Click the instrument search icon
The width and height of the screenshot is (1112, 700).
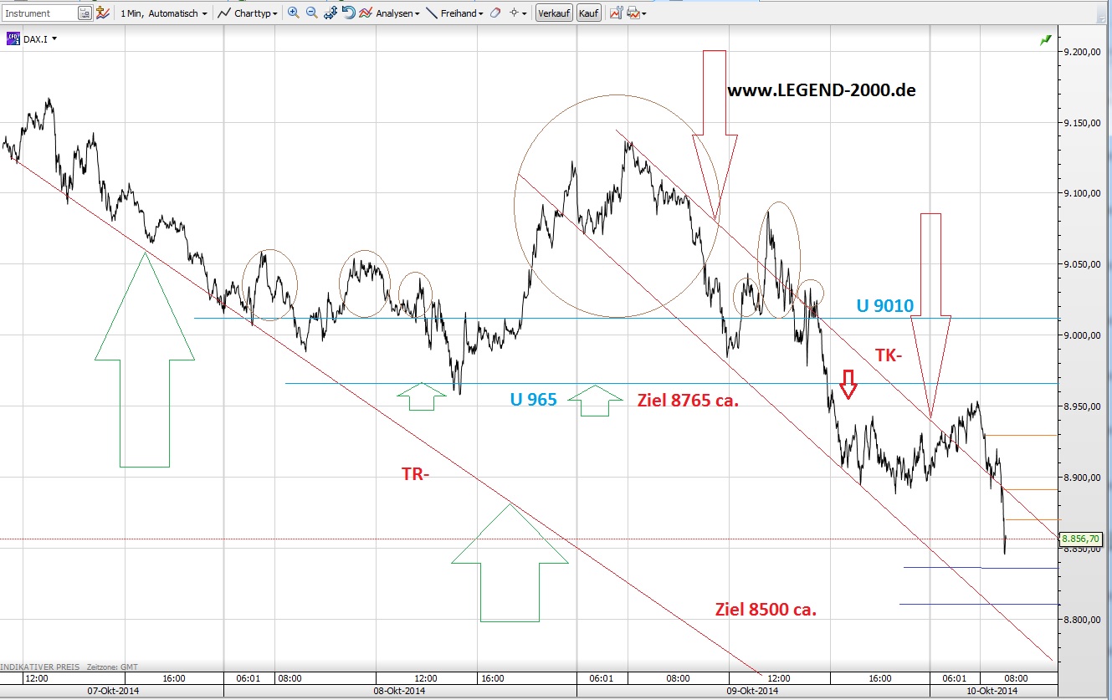point(86,13)
